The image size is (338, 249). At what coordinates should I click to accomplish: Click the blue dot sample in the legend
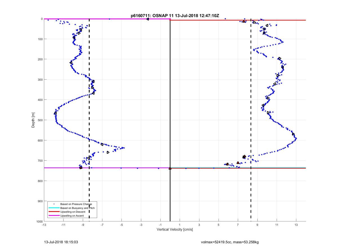click(54, 204)
